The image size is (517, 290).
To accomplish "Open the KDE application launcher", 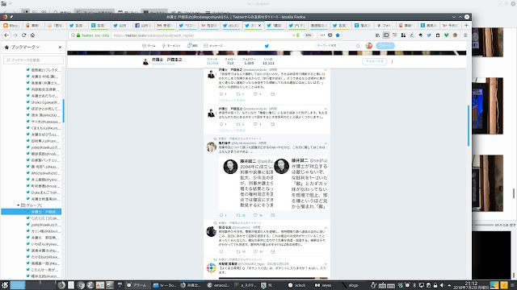I will (5, 285).
